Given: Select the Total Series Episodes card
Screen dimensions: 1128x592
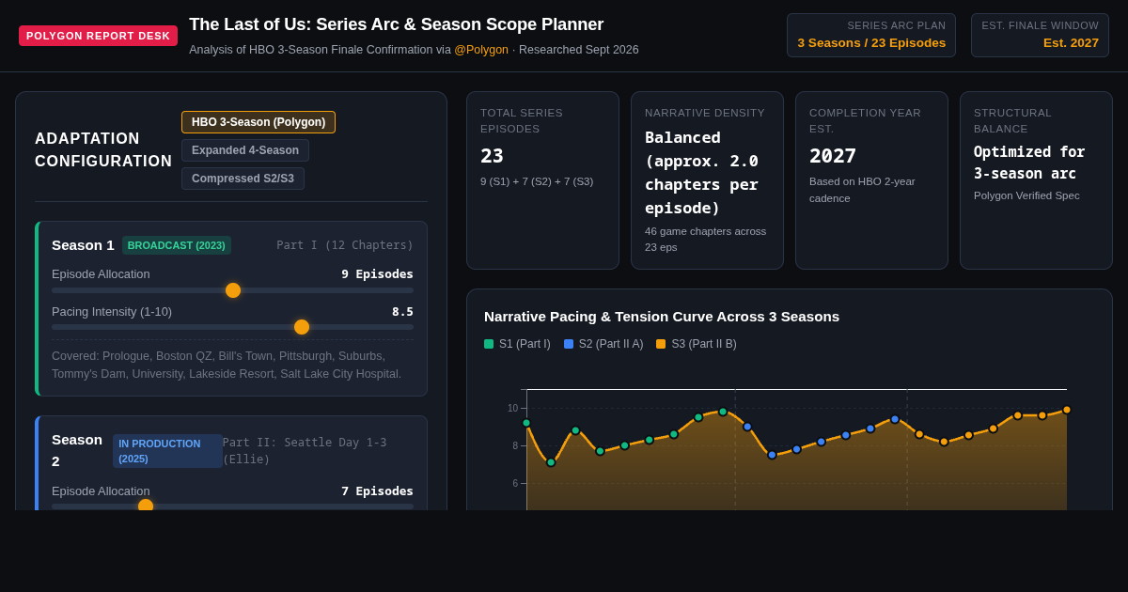Looking at the screenshot, I should (x=542, y=180).
